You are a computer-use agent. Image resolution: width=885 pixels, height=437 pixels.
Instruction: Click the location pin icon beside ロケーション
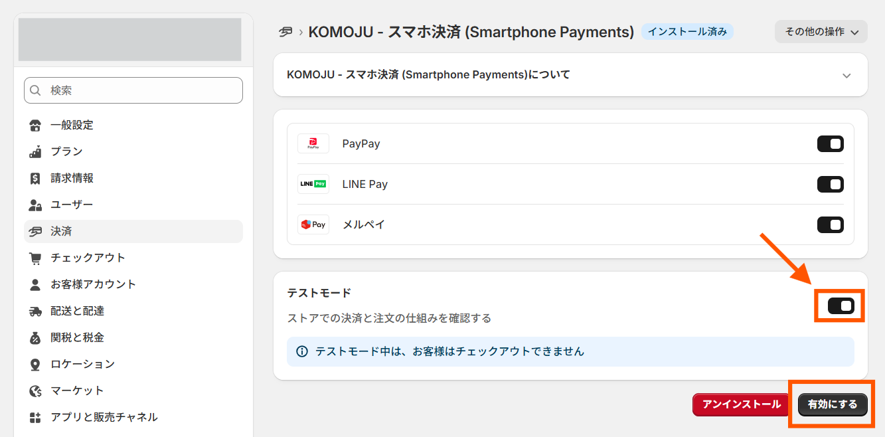[36, 365]
